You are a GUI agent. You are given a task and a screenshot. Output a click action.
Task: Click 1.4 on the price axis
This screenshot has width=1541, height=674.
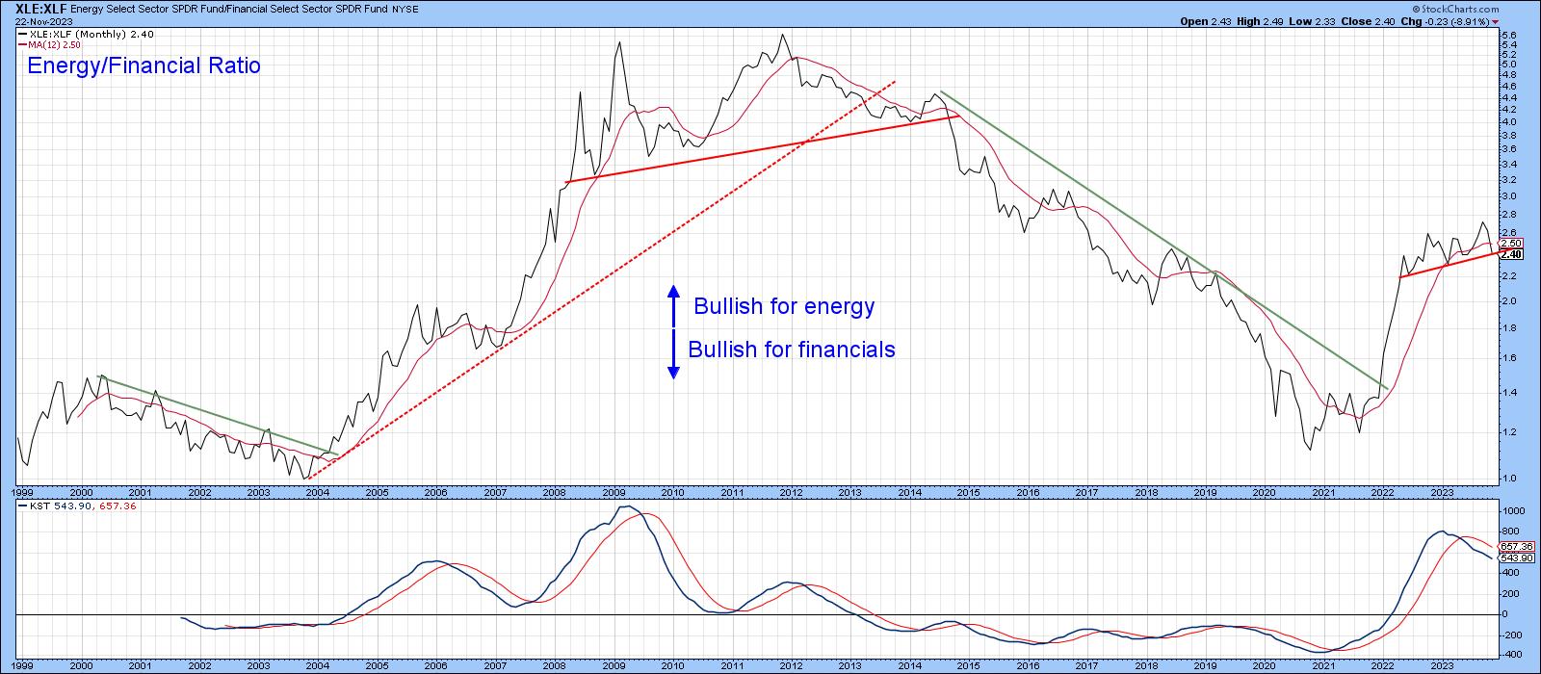click(1509, 393)
